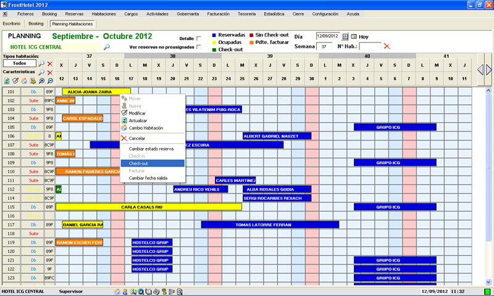The image size is (494, 296).
Task: Select Check-out in the context menu
Action: pos(138,163)
